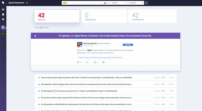Click the retweet icon under the tweet

[95, 62]
